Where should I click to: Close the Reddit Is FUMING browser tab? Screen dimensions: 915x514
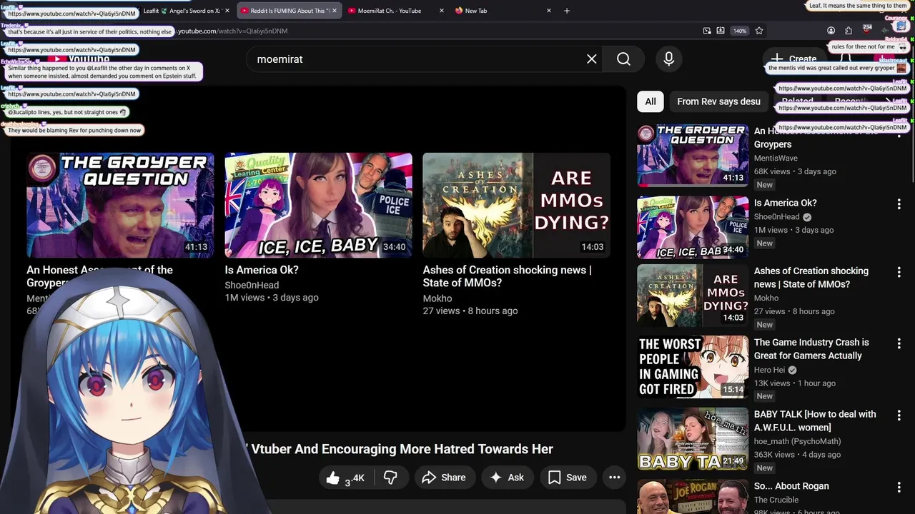click(334, 11)
